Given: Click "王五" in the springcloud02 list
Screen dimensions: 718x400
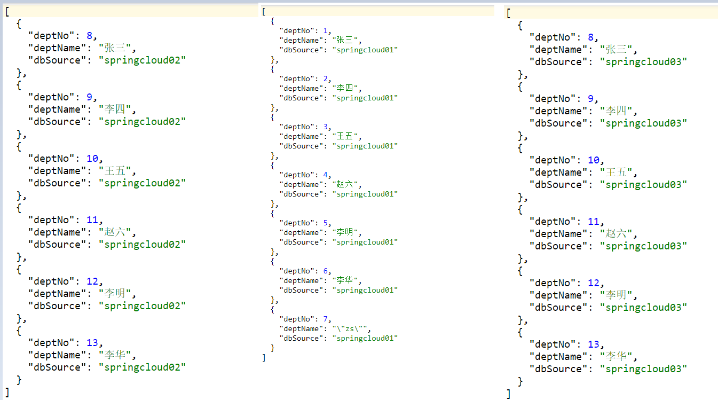Looking at the screenshot, I should 115,171.
